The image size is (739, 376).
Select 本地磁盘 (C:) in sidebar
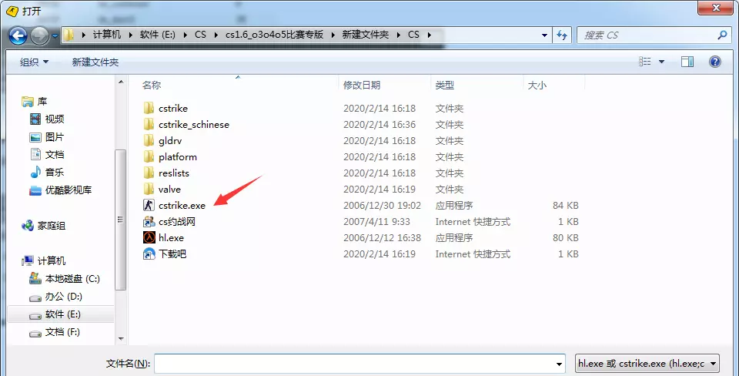click(x=72, y=279)
